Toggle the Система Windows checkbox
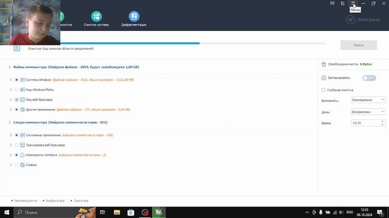389x218 pixels. coord(16,80)
